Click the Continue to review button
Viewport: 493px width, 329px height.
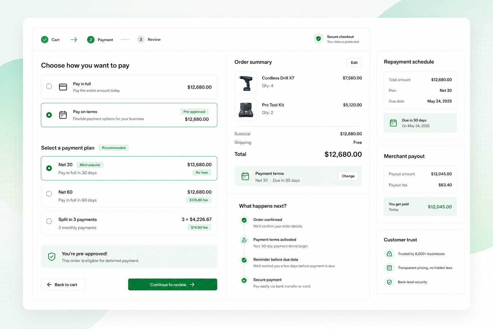pos(173,285)
